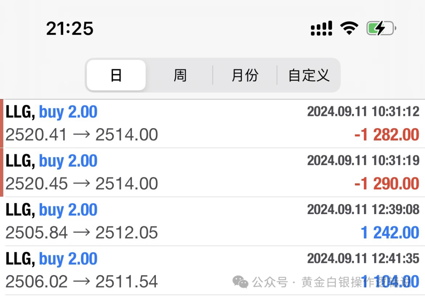Tap the cellular signal strength icon
425x299 pixels.
(321, 28)
